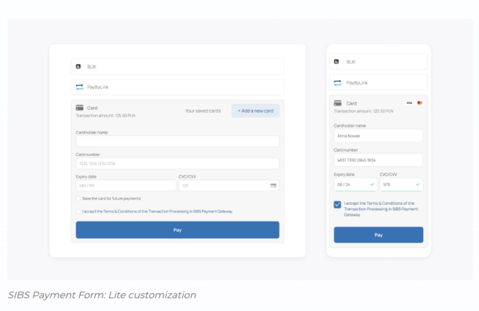479x311 pixels.
Task: Select the BLIK payment method in mobile form
Action: tap(378, 62)
